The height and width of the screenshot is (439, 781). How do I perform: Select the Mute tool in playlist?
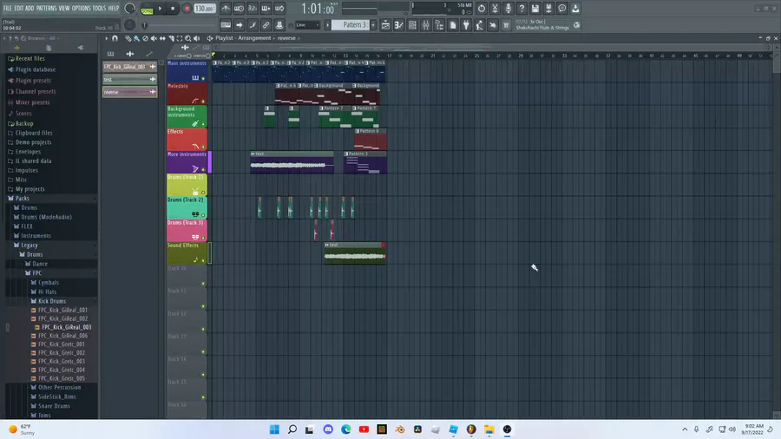coord(154,38)
